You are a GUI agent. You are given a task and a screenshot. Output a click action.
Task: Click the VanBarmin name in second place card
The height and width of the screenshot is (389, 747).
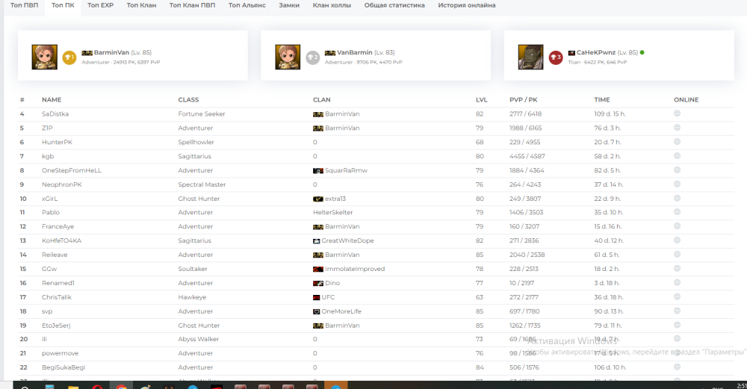click(x=355, y=52)
